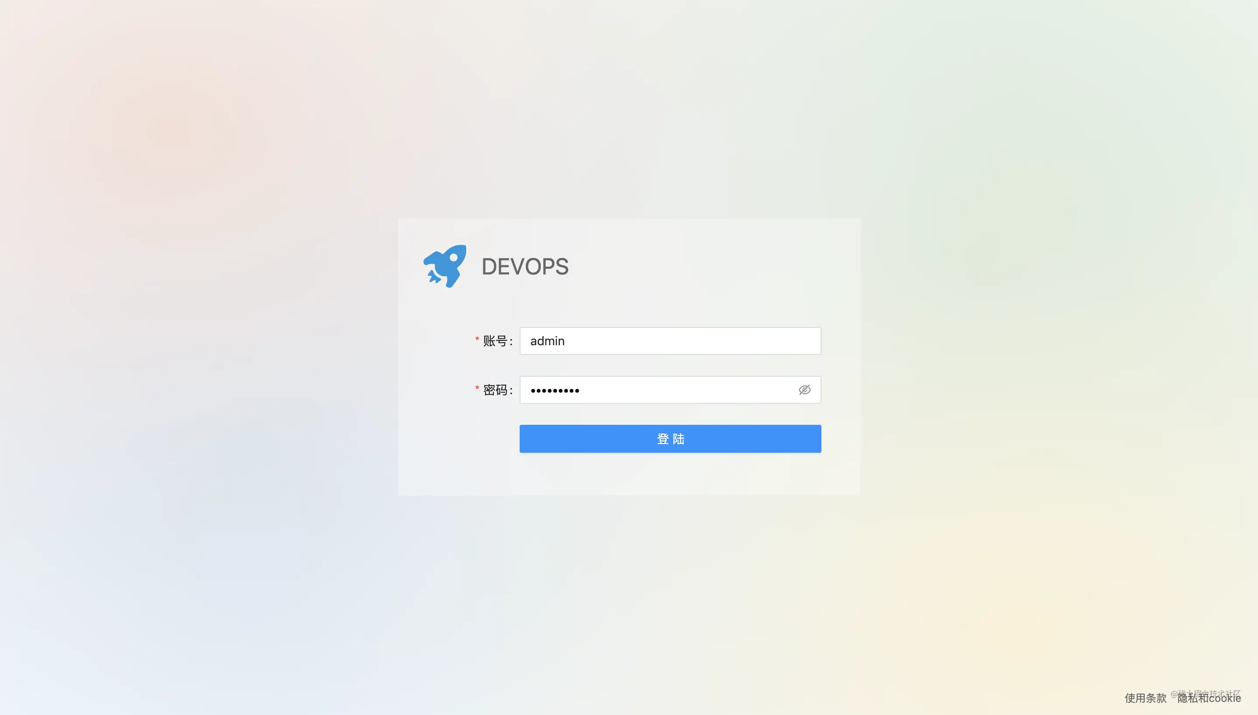The image size is (1258, 715).
Task: Toggle password visibility eye icon
Action: point(804,389)
